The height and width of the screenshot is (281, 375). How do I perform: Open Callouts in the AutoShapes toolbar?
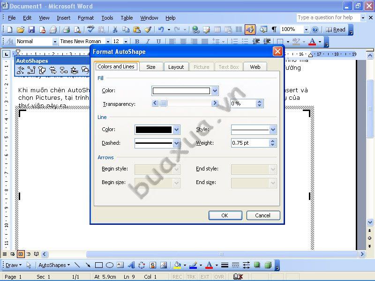point(85,70)
